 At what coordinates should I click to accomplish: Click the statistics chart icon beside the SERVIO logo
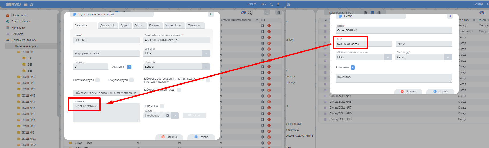pos(31,4)
